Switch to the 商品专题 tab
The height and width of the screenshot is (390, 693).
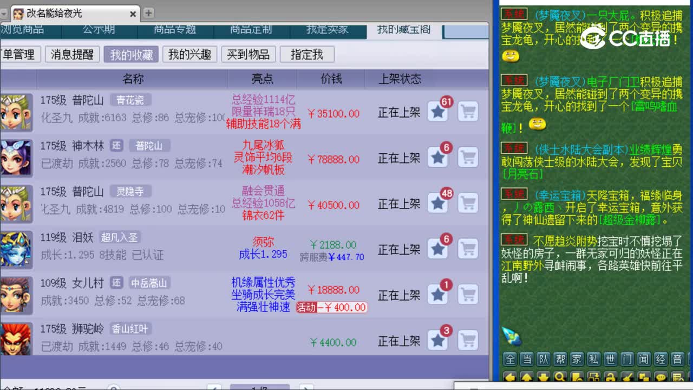174,31
